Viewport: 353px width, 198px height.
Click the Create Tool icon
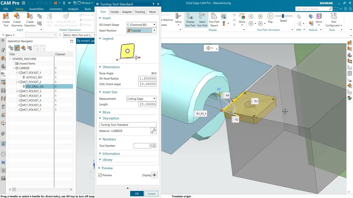(6, 20)
